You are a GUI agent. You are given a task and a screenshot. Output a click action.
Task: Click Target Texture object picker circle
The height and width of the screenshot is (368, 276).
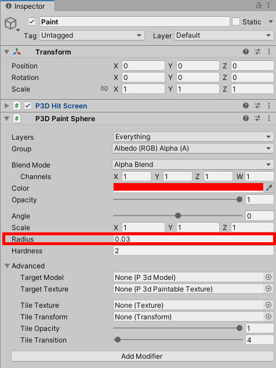click(268, 289)
